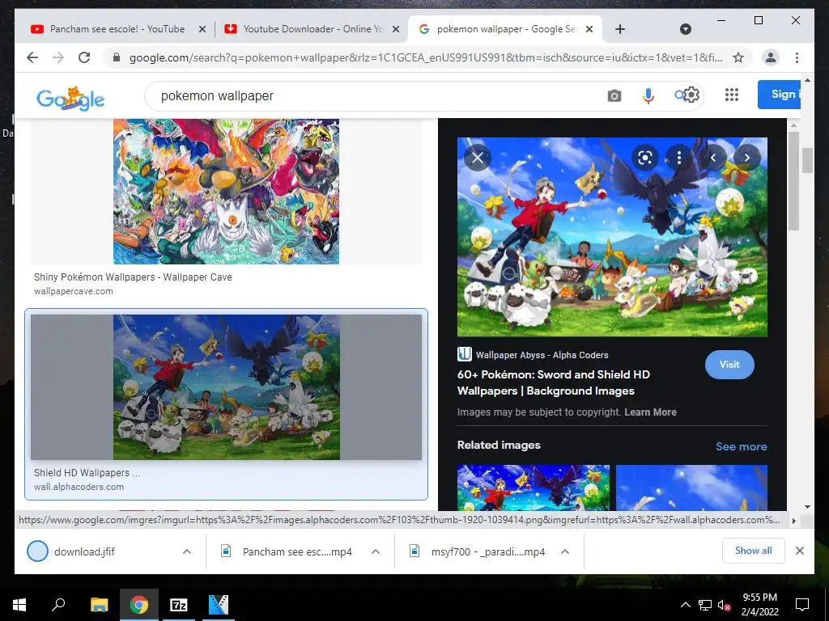Open a new tab with the plus button
Viewport: 829px width, 621px height.
tap(620, 29)
